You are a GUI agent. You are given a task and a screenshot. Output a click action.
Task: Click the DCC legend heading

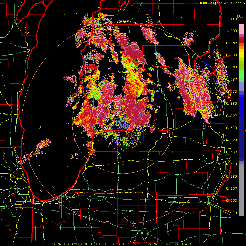click(x=240, y=16)
